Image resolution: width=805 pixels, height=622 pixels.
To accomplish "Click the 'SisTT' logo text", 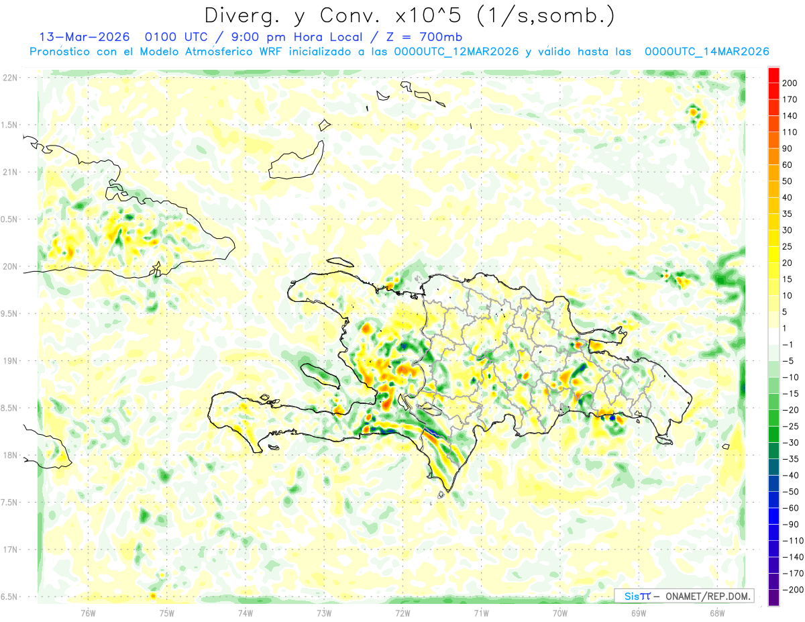I will point(637,596).
